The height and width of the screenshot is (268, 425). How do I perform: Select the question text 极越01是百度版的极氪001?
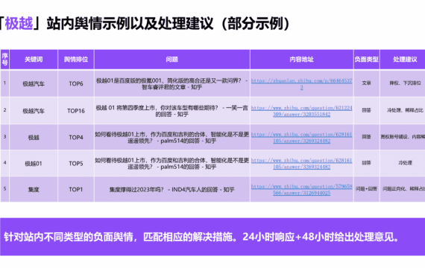[171, 83]
